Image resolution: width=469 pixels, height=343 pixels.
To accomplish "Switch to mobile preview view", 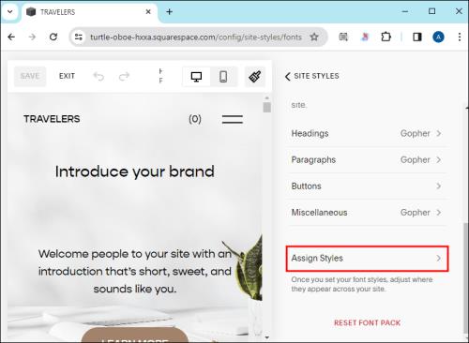I will coord(223,77).
